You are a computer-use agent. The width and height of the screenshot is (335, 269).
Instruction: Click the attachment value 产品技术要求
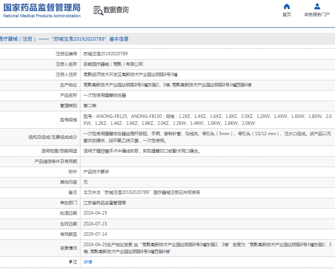pyautogui.click(x=96, y=172)
